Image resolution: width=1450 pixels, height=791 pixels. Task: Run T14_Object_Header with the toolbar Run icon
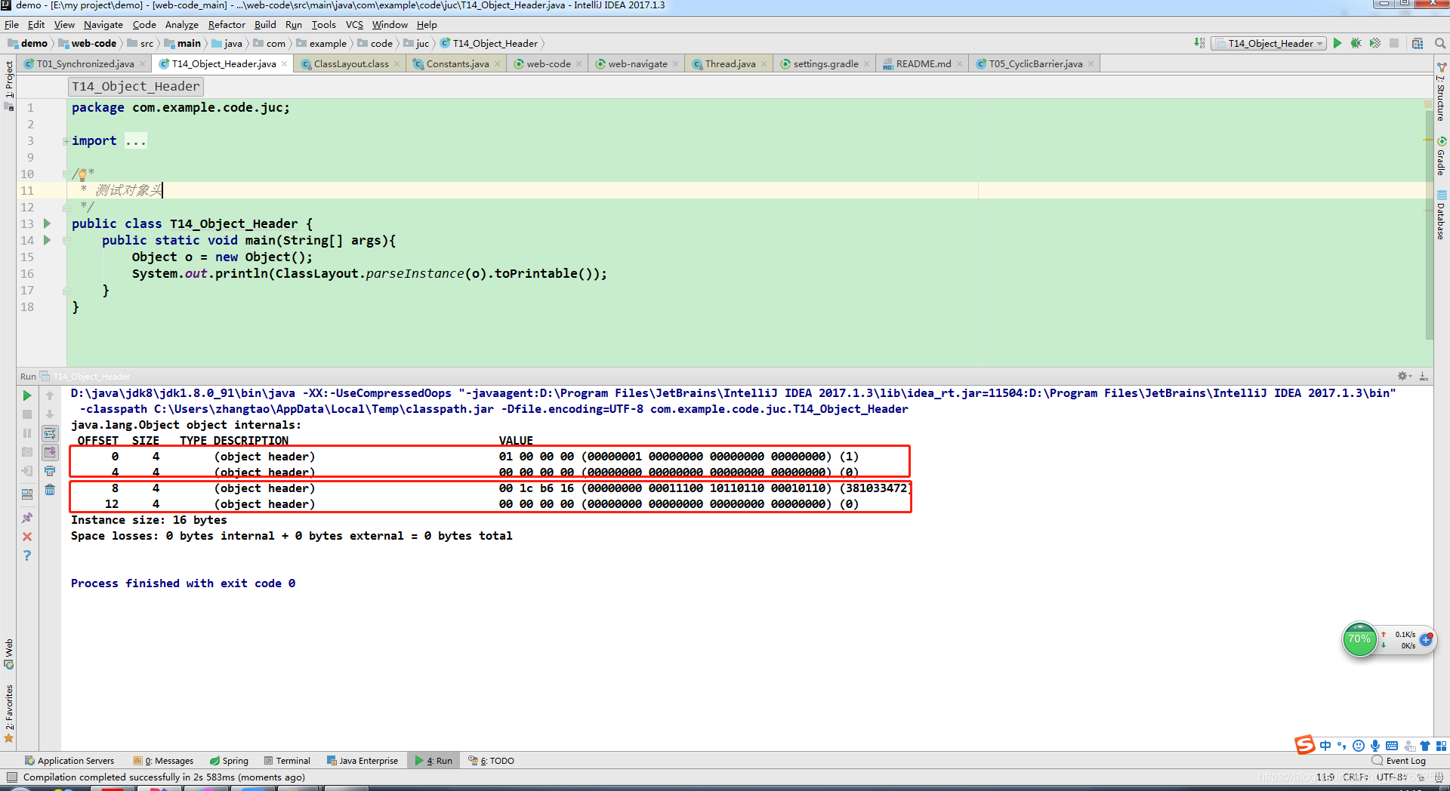(1337, 44)
